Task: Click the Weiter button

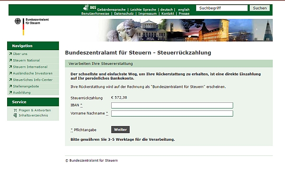Action: pyautogui.click(x=120, y=129)
